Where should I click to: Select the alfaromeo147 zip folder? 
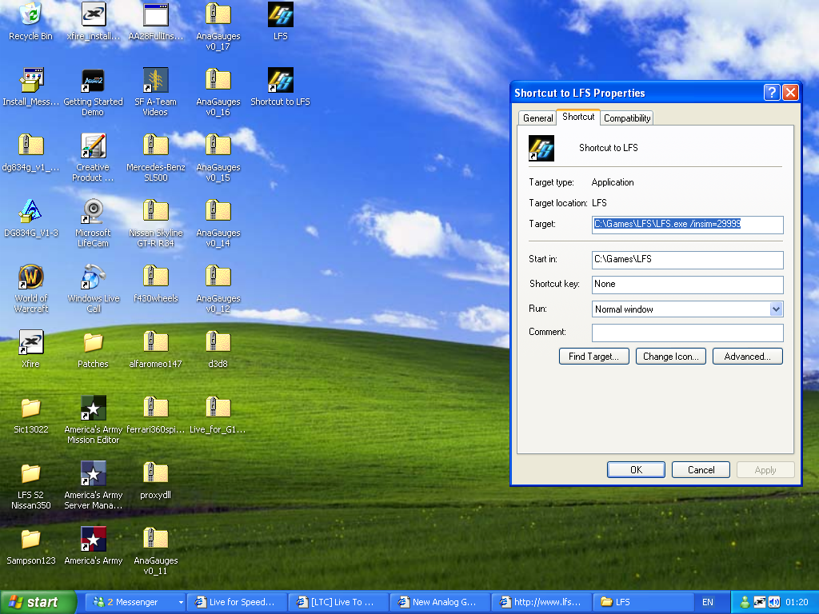pos(156,349)
